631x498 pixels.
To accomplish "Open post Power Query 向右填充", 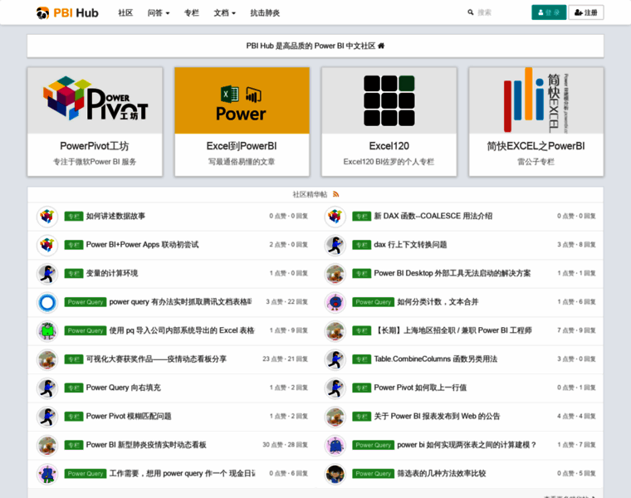I will coord(123,388).
